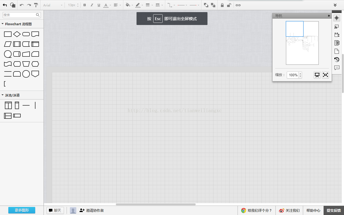This screenshot has height=215, width=344.
Task: Open the theme style icon beside the back arrow
Action: pos(13,5)
